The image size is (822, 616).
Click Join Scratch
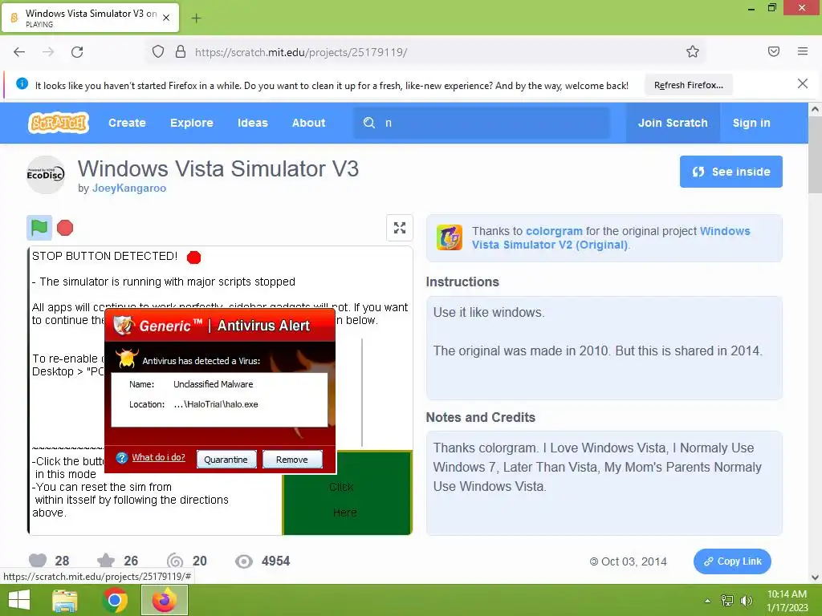point(673,123)
